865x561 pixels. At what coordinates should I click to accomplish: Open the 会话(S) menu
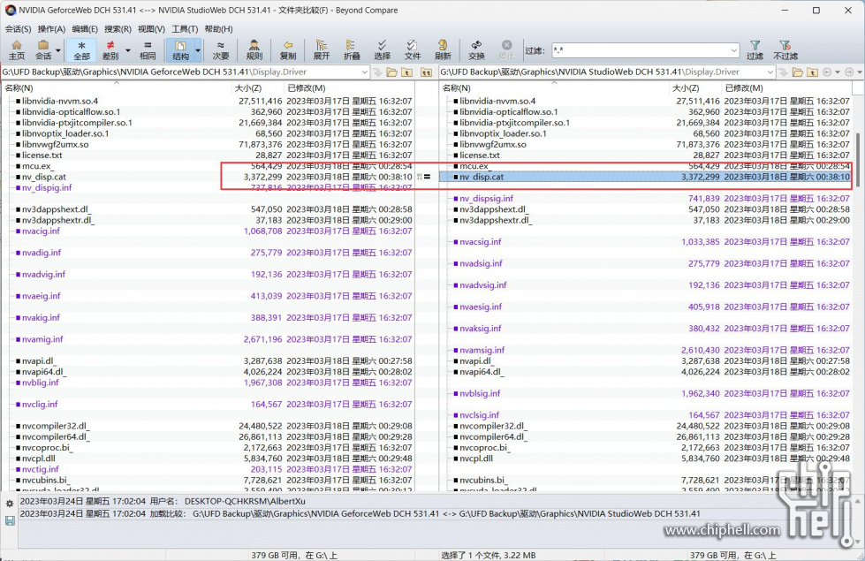pos(19,29)
